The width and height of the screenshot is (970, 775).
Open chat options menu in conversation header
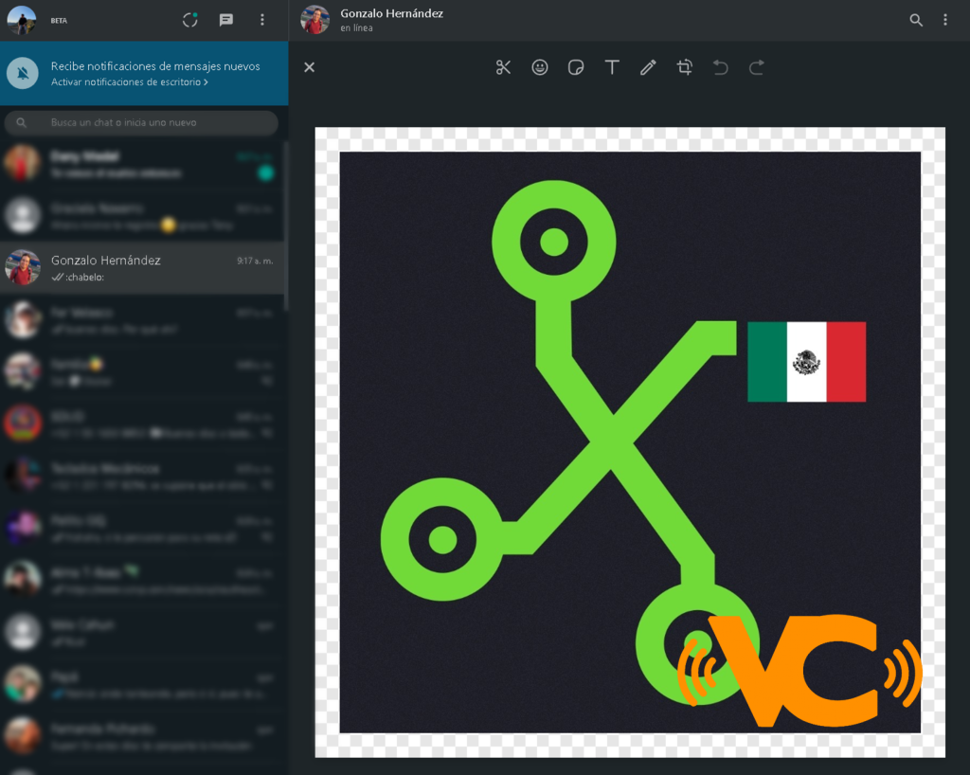point(945,20)
